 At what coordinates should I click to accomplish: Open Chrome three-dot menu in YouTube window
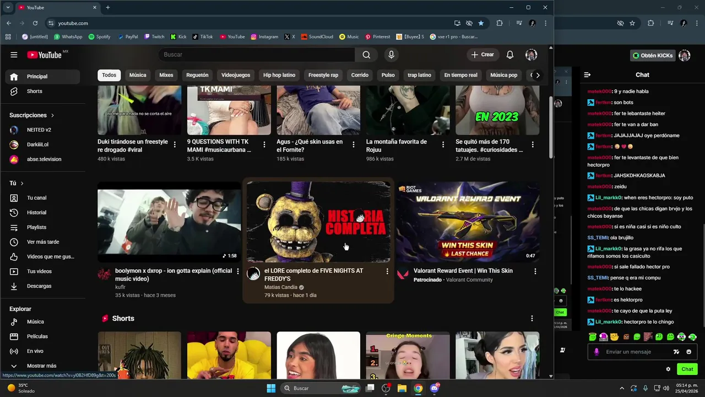[545, 23]
